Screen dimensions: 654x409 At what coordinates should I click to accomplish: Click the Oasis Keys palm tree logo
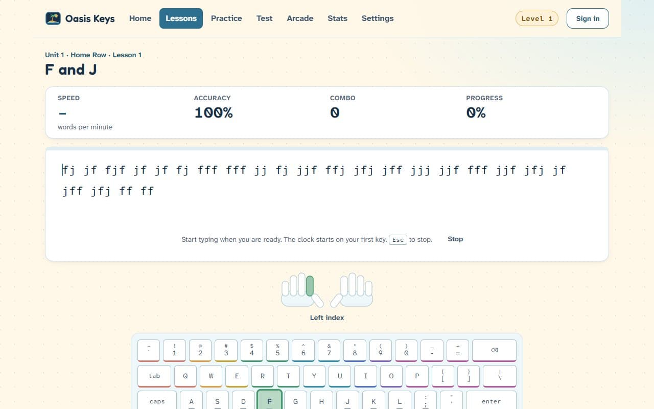pyautogui.click(x=53, y=18)
